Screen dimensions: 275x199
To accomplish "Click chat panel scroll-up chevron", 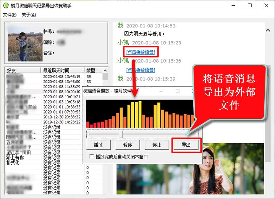I will click(268, 30).
